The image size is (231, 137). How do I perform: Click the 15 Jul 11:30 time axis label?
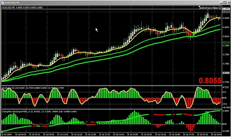(62, 134)
